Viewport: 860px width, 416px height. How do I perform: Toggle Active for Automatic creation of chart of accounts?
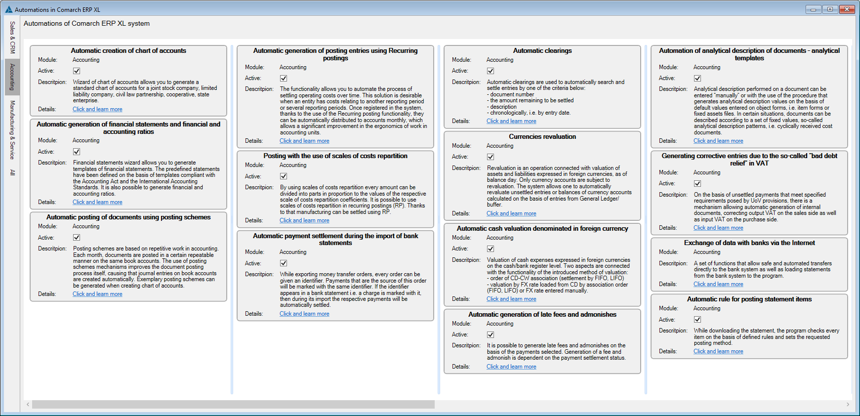(x=77, y=71)
